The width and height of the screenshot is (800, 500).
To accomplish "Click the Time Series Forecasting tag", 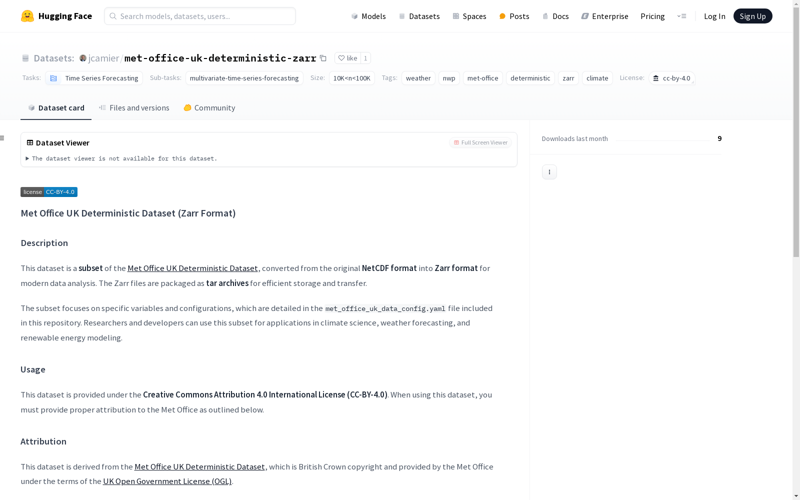I will (94, 78).
